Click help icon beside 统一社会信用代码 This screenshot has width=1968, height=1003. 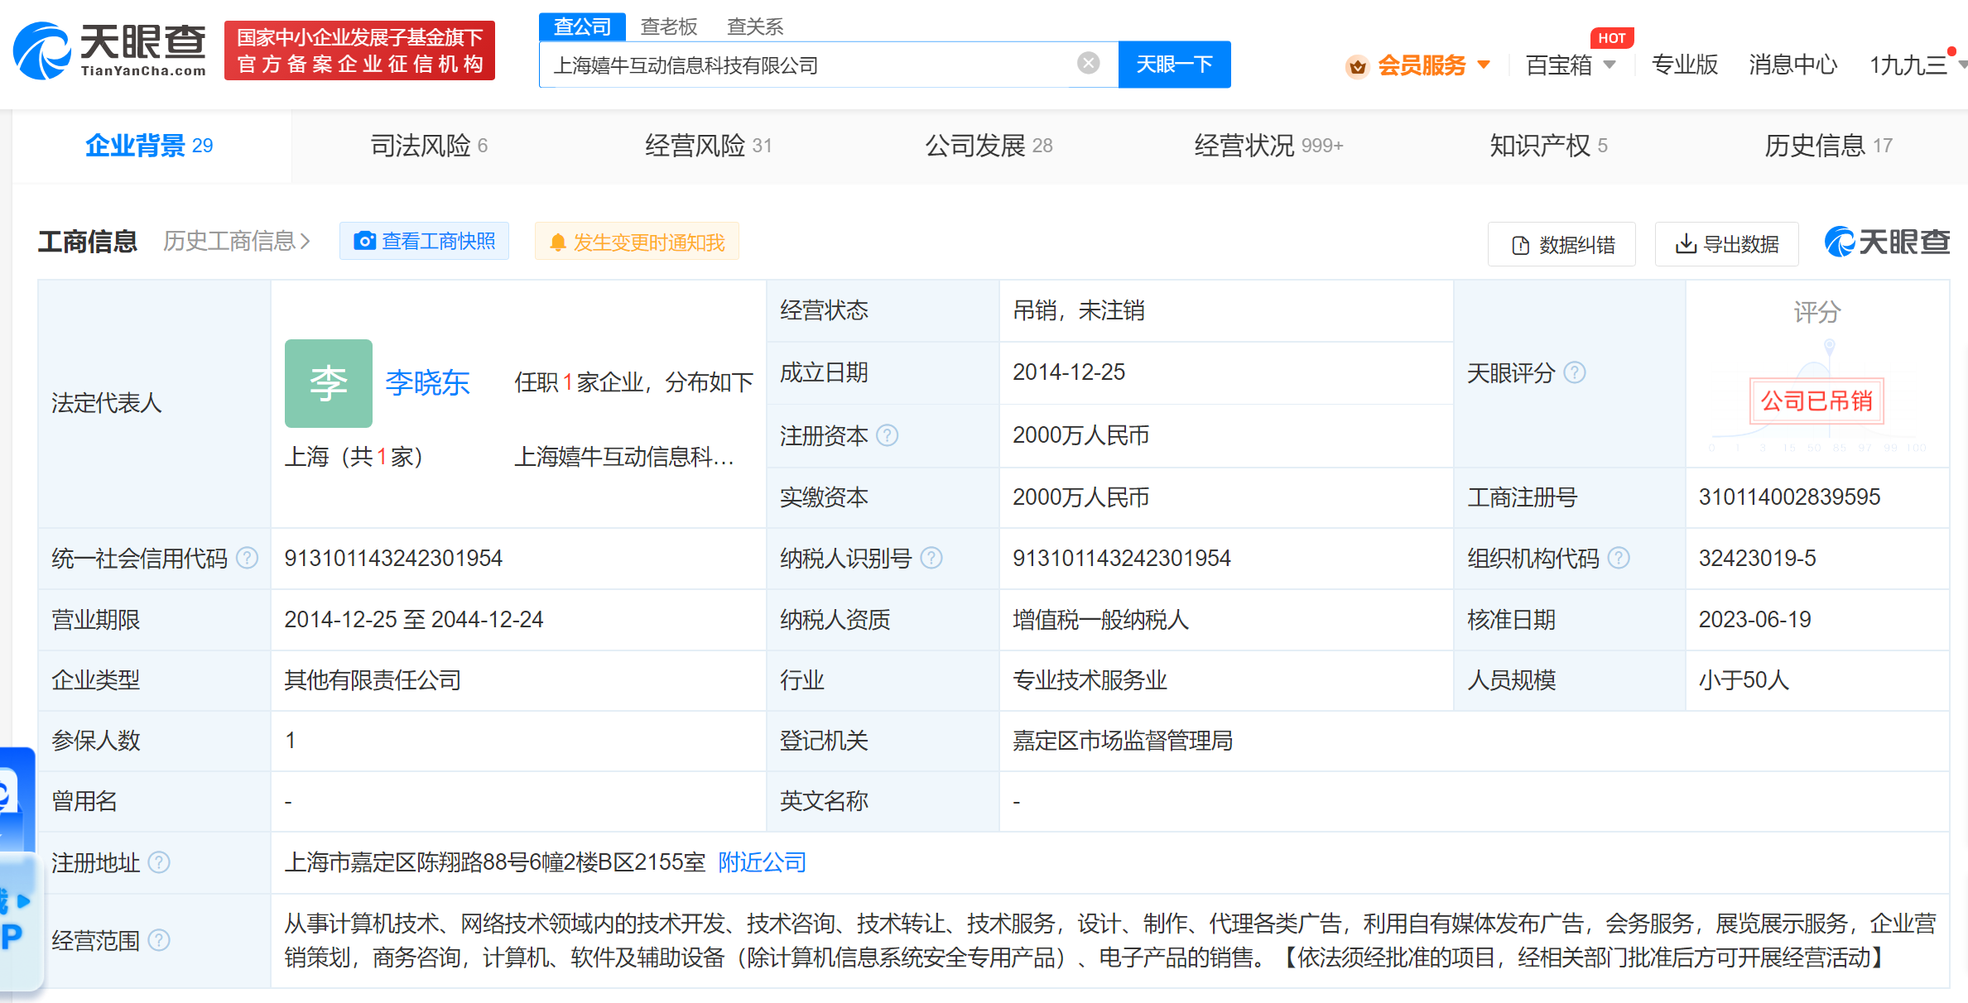click(247, 558)
